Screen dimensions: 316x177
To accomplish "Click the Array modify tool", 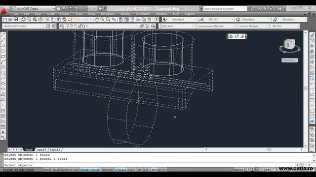I will (x=312, y=57).
